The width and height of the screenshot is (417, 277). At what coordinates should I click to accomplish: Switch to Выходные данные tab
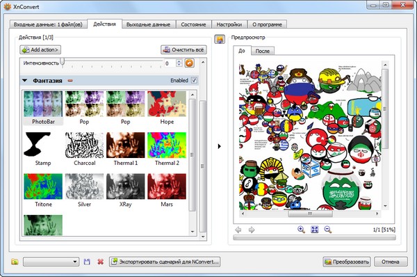tap(149, 24)
